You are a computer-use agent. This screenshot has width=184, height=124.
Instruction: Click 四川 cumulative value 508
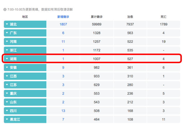tap(97, 111)
